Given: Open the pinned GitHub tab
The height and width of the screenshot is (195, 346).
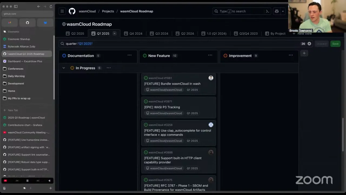Looking at the screenshot, I should [x=27, y=23].
